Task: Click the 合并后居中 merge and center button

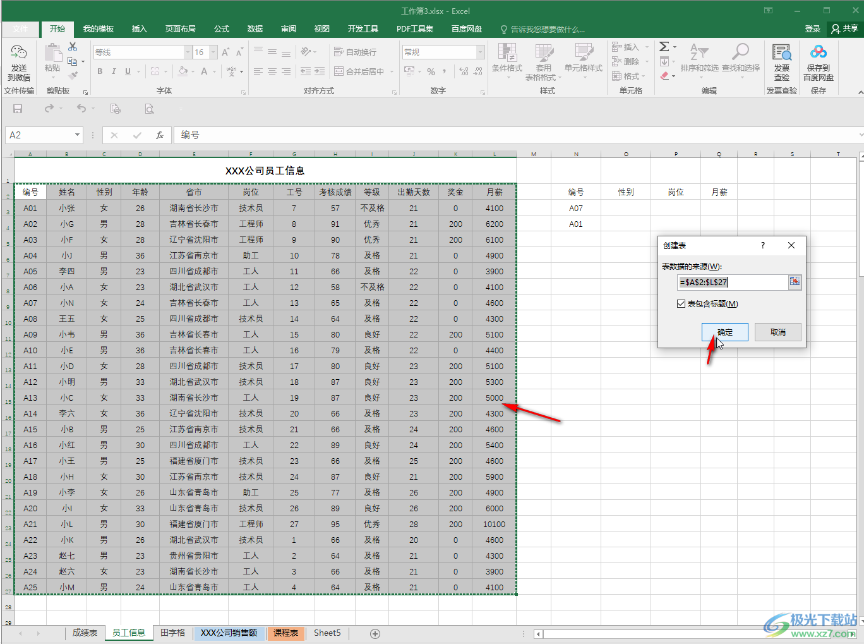Action: pyautogui.click(x=359, y=71)
